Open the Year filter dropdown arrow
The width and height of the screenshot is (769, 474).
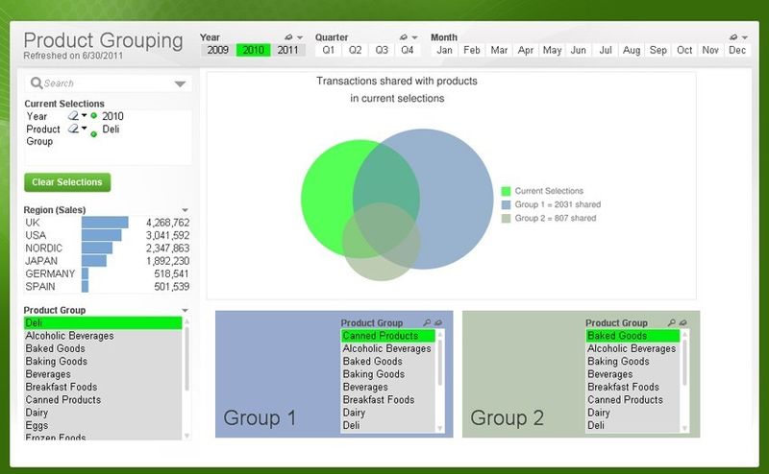[300, 37]
